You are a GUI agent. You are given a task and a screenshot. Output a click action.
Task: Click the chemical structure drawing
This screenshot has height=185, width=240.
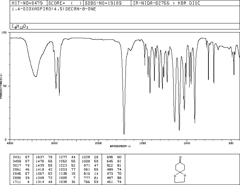[x=180, y=169]
